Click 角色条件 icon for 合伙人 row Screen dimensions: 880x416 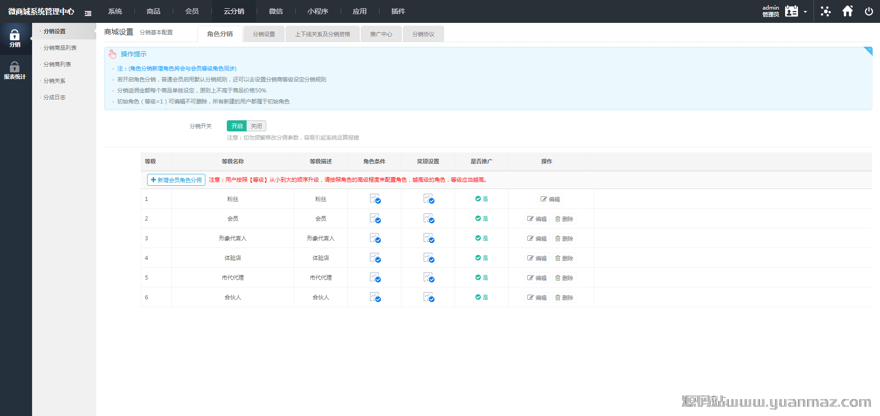375,297
